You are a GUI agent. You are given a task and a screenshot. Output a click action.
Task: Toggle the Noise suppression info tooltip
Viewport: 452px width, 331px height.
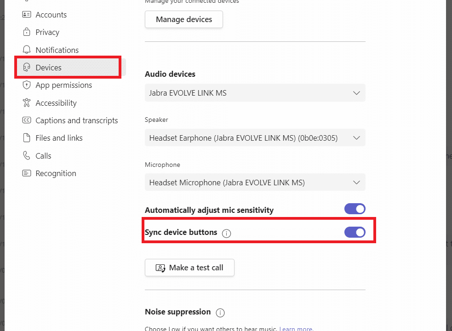(x=220, y=313)
